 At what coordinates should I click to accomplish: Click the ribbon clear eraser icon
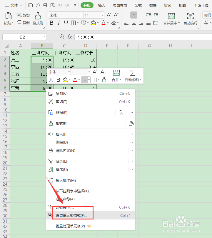[x=113, y=23]
